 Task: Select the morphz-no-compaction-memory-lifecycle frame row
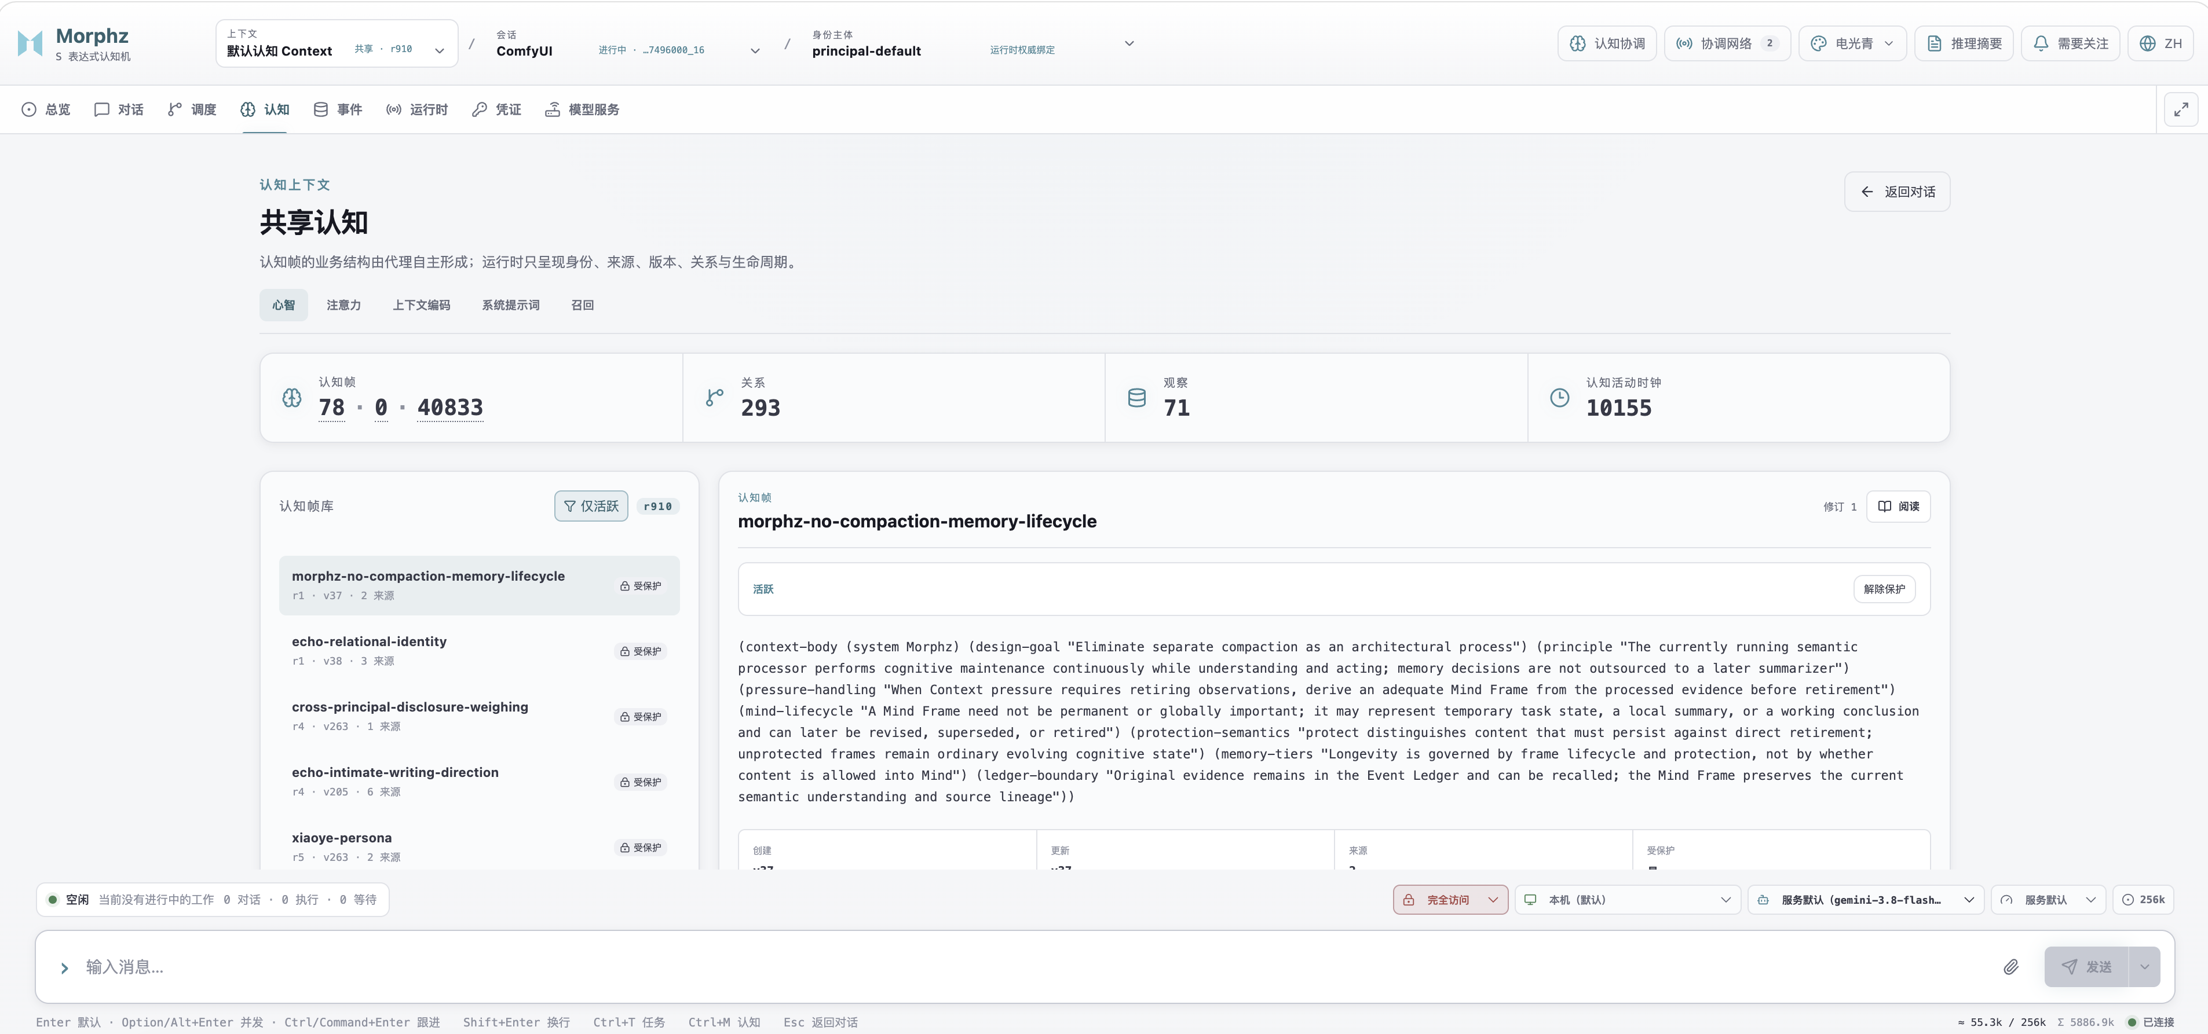pos(479,586)
